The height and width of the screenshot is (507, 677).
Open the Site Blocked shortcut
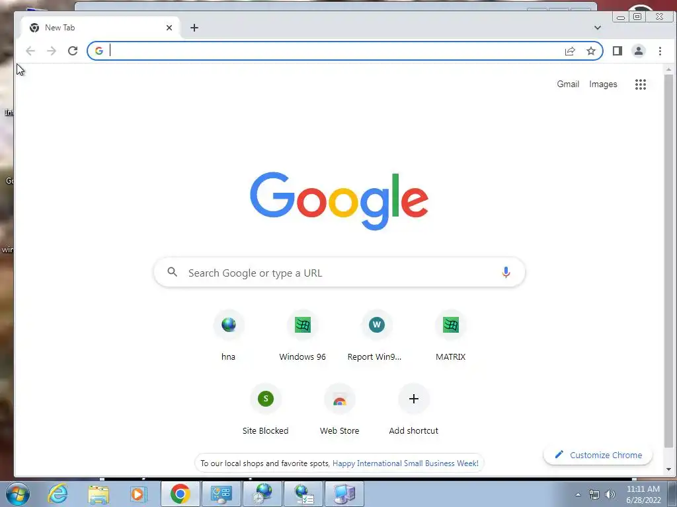[x=266, y=411]
